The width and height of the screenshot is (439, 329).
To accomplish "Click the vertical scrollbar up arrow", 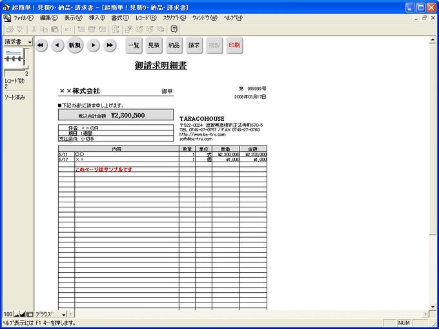I will 433,40.
